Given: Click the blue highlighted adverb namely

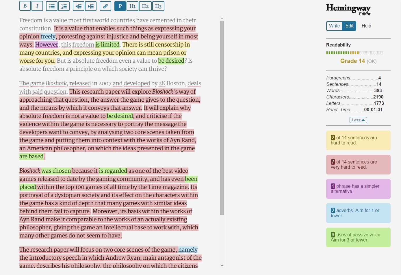Looking at the screenshot, I should pos(188,250).
